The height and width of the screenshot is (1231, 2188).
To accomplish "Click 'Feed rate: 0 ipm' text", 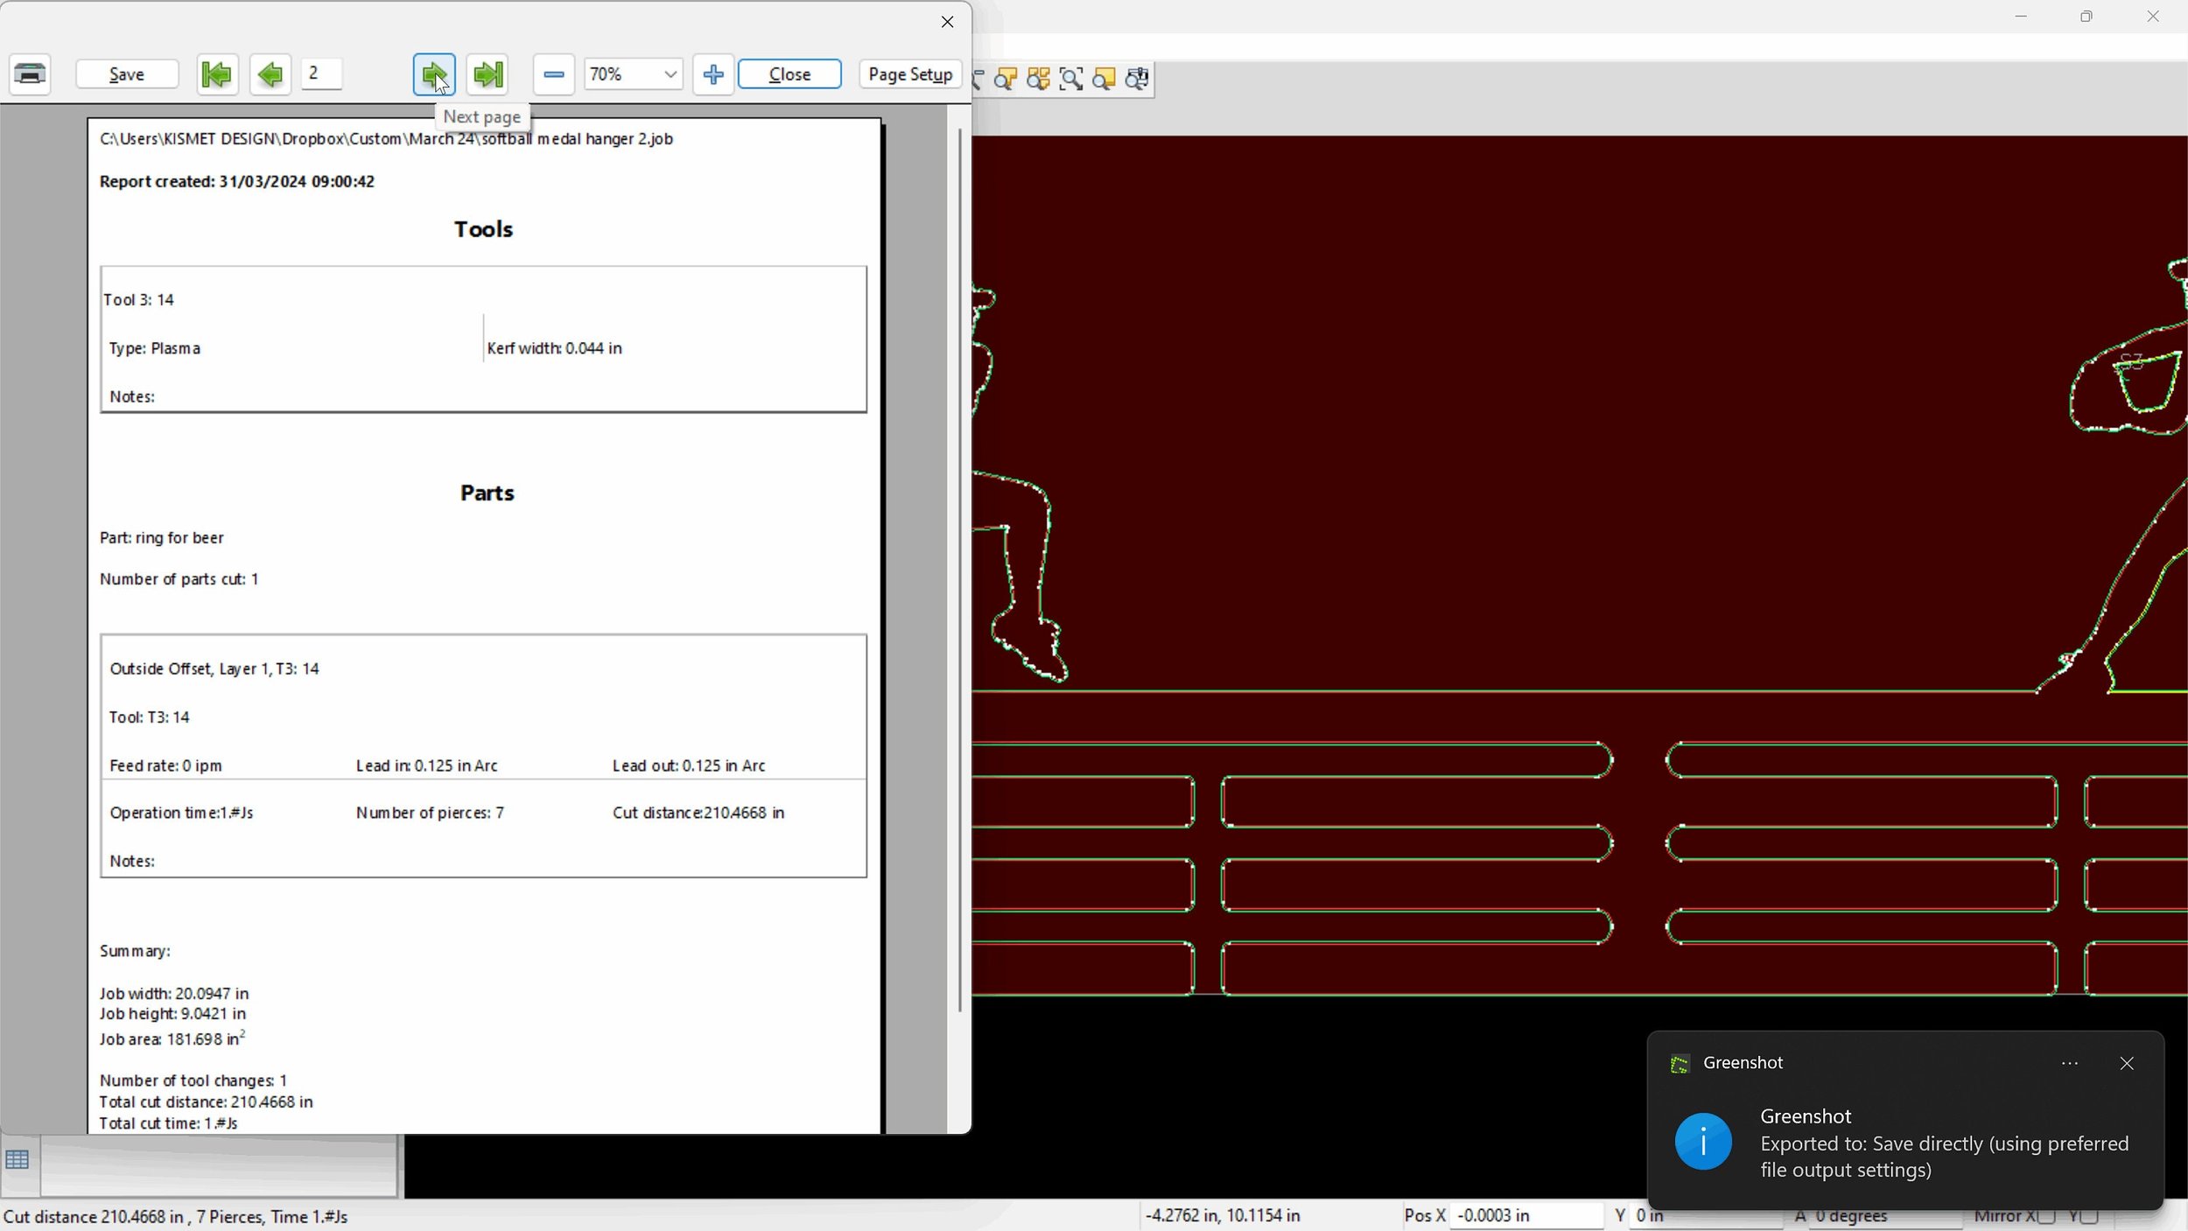I will 165,766.
